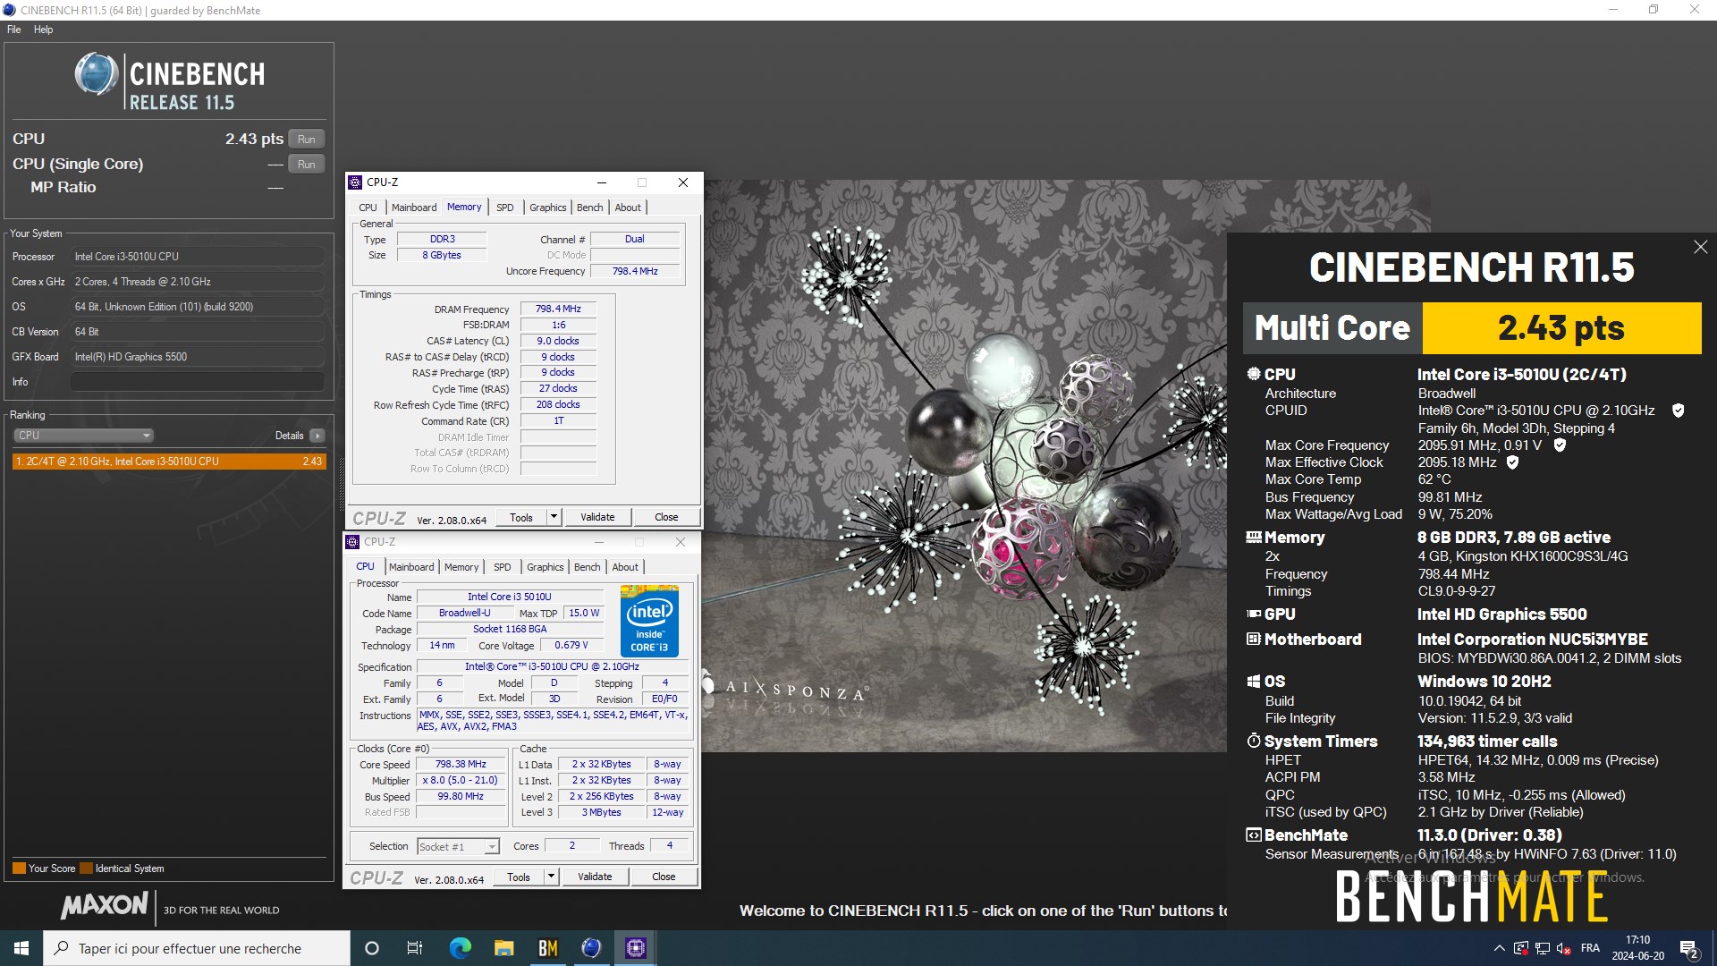Click the Cinebench globe logo
The image size is (1717, 966).
(97, 74)
